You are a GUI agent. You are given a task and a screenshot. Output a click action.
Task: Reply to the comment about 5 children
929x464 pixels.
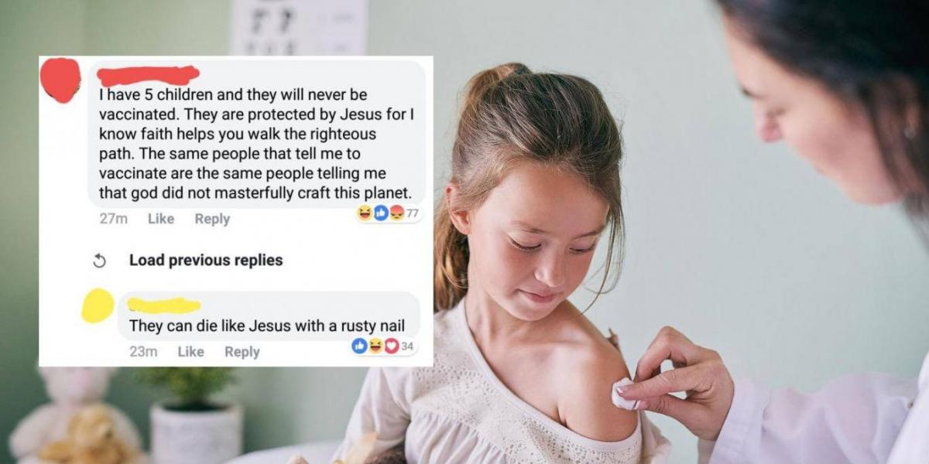tap(212, 219)
